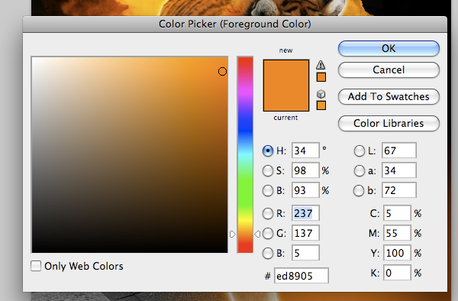This screenshot has height=301, width=458.
Task: Click the out-of-gamut warning triangle icon
Action: [x=321, y=65]
